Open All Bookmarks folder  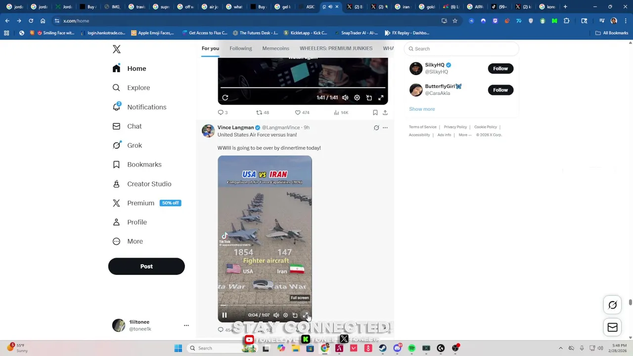(x=612, y=33)
